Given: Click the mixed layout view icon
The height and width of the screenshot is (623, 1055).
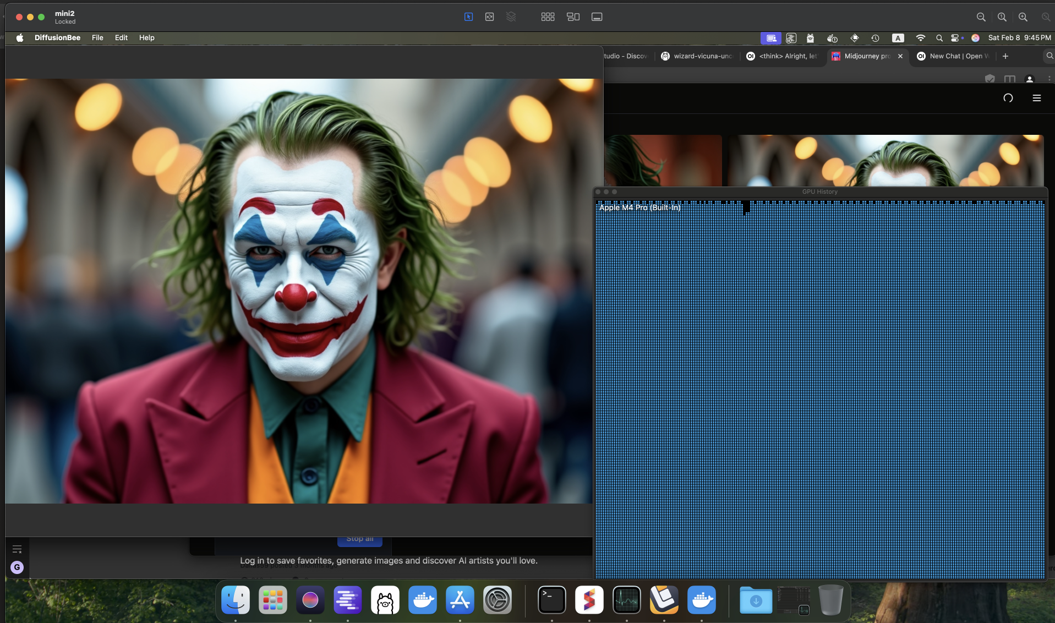Looking at the screenshot, I should pyautogui.click(x=573, y=17).
